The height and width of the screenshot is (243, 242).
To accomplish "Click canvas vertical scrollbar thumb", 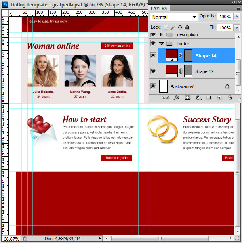I will (x=237, y=173).
